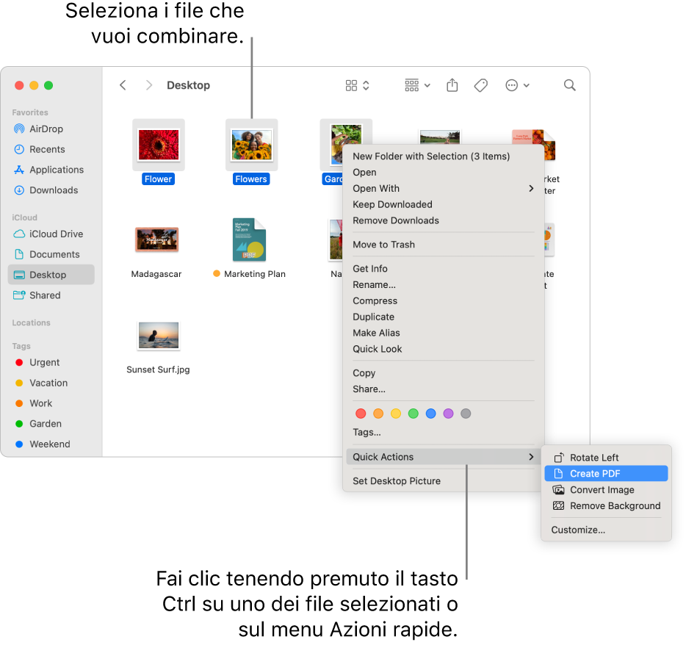Screen dimensions: 686x645
Task: Open the icon view switcher
Action: coord(357,85)
